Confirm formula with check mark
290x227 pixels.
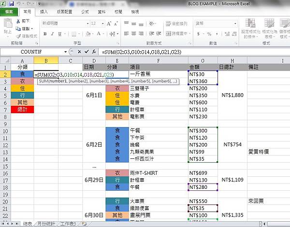point(87,52)
